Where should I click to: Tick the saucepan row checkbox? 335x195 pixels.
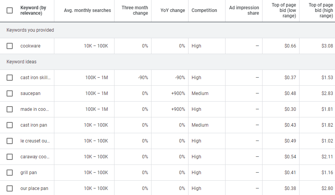[x=10, y=93]
